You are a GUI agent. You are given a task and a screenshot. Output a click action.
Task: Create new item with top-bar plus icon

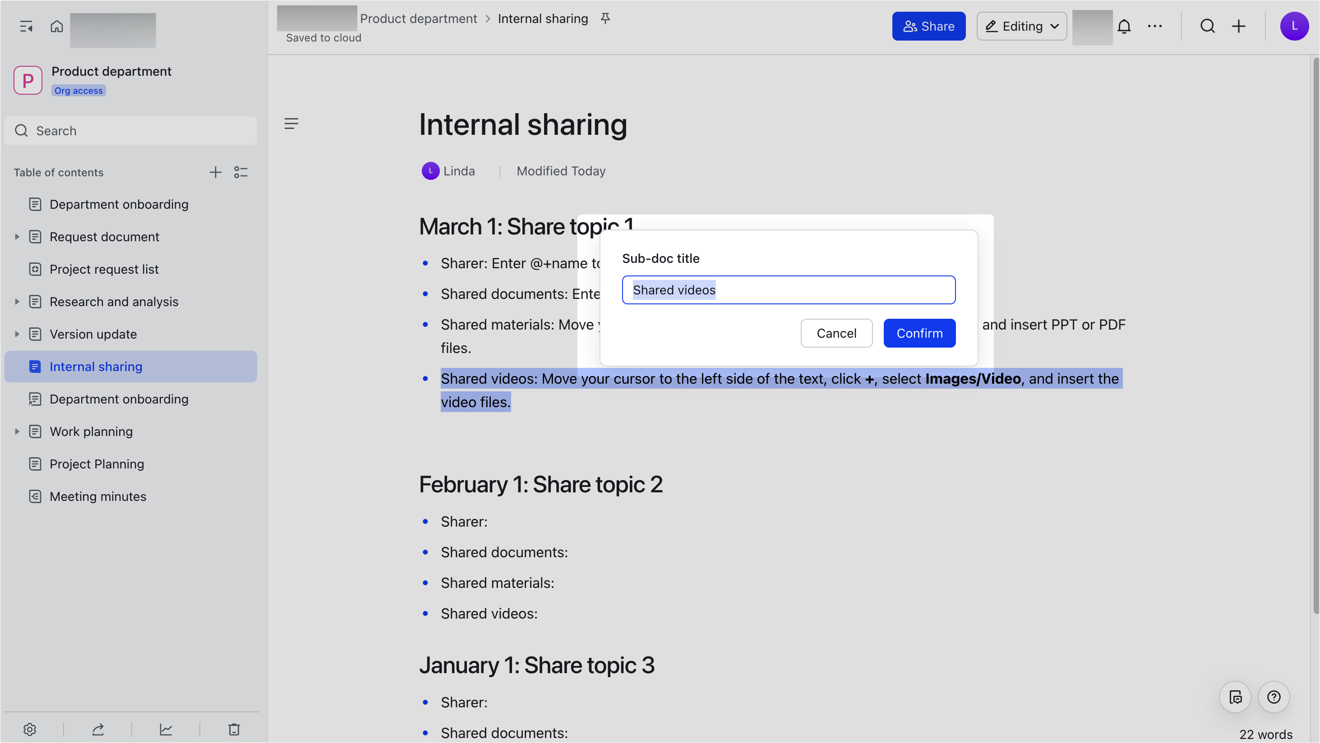tap(1238, 26)
